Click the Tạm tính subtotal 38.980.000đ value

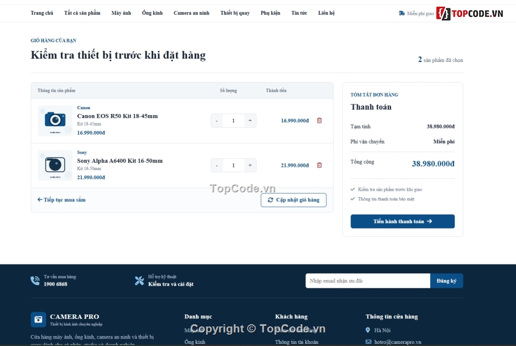point(441,127)
